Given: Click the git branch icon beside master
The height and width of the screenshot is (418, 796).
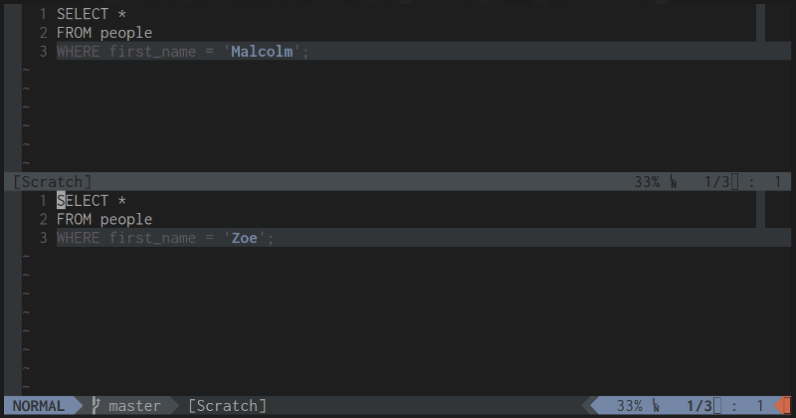Looking at the screenshot, I should tap(97, 406).
